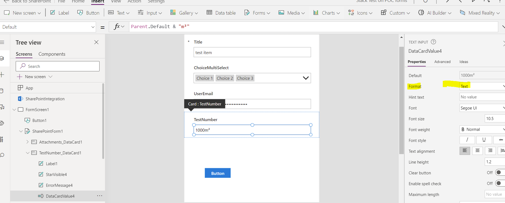Open the Input controls dropdown
The width and height of the screenshot is (505, 203).
click(x=150, y=13)
